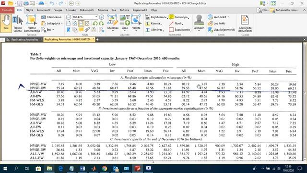This screenshot has width=307, height=173.
Task: Take a Tilannekuva snapshot
Action: pyautogui.click(x=51, y=17)
